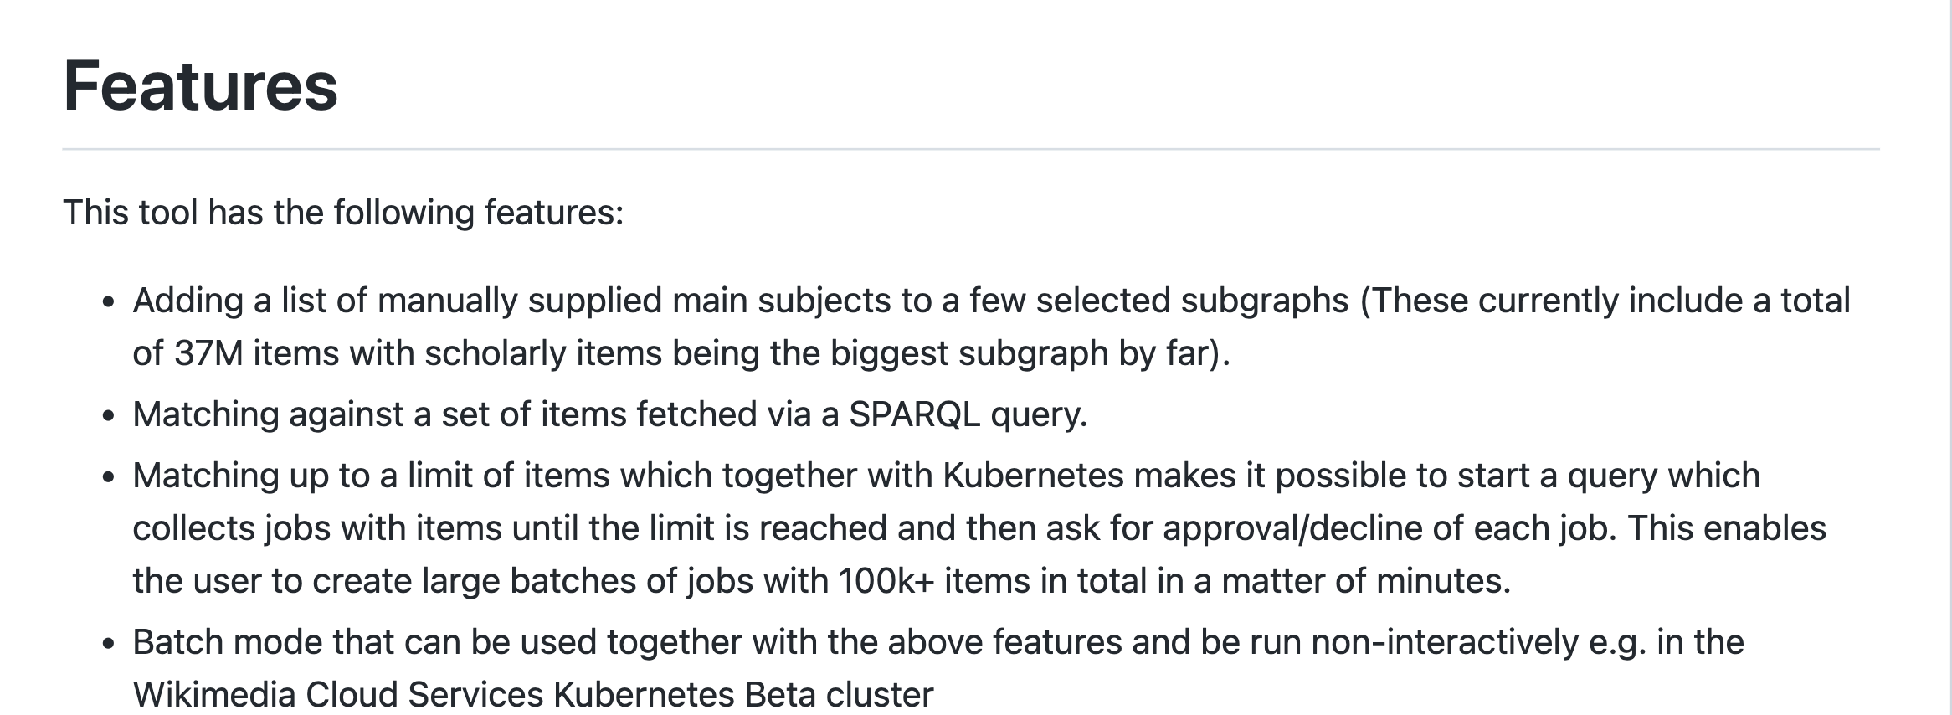Click the "37M" figure in first bullet
The image size is (1952, 715).
[x=208, y=353]
